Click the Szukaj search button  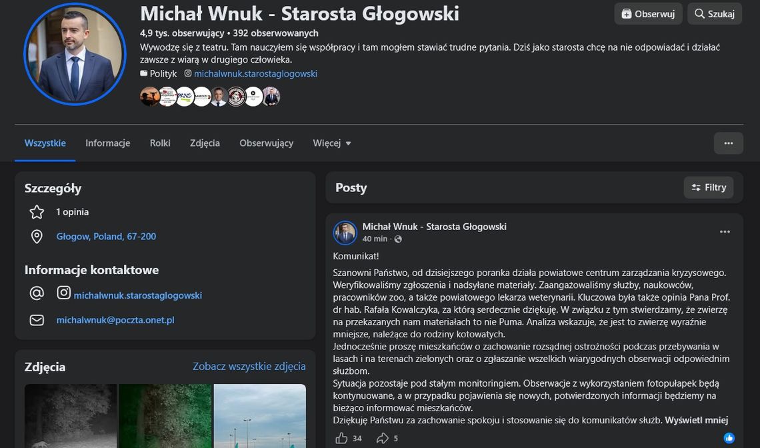click(715, 13)
